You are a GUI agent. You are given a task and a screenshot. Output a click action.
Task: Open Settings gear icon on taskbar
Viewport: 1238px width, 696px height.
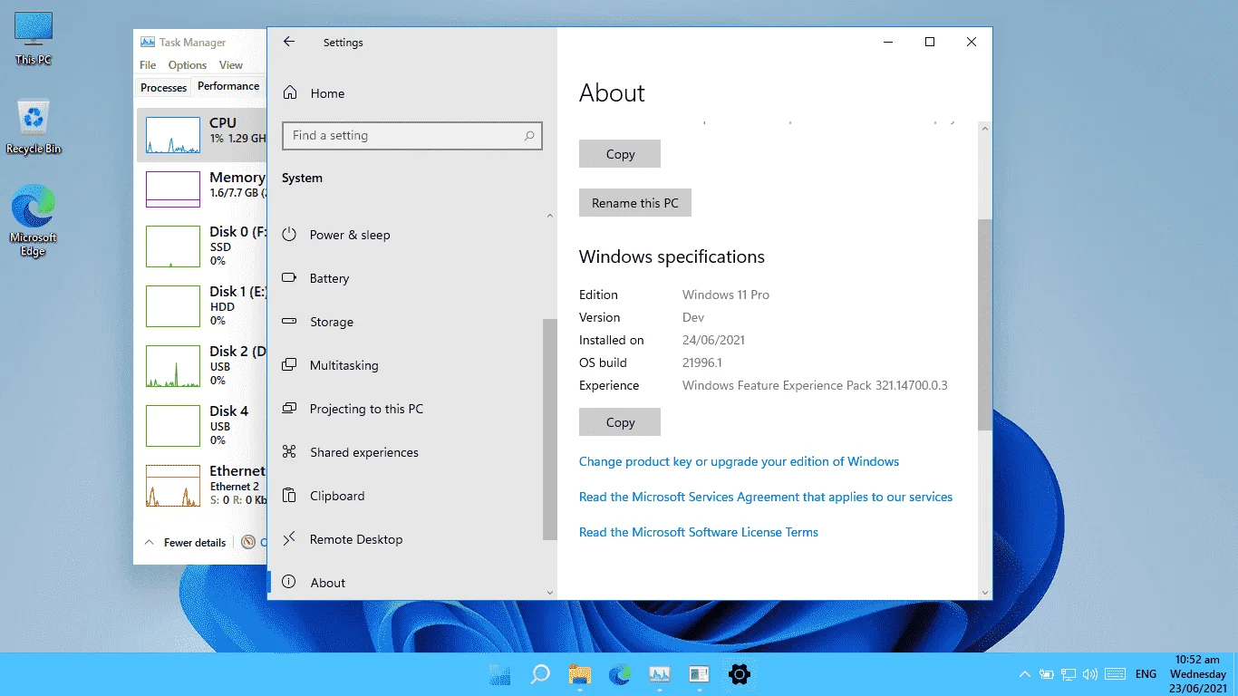pos(740,674)
